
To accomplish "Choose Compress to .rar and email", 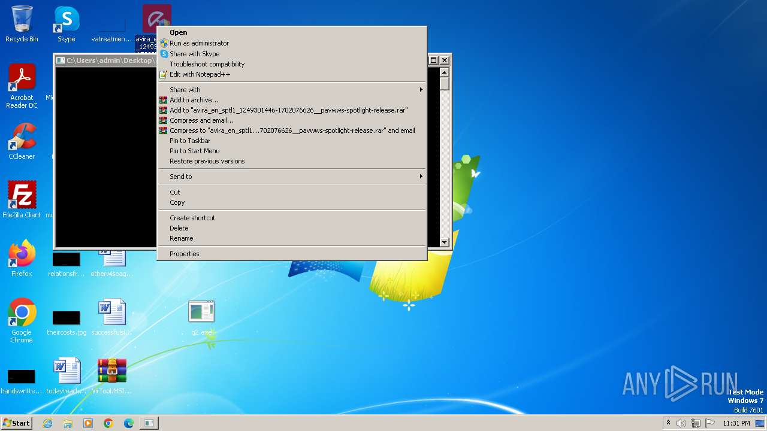I will 292,130.
